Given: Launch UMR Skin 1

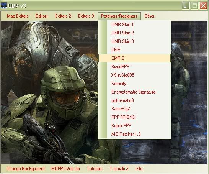Looking at the screenshot, I should coord(134,25).
